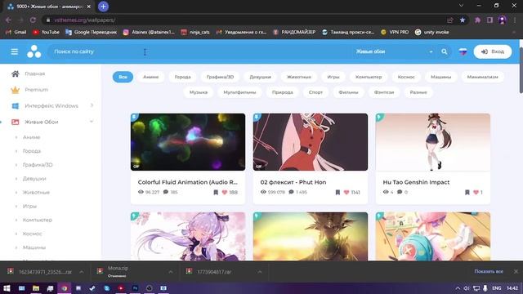523x294 pixels.
Task: Select the Мультфильмы filter chip
Action: click(239, 92)
